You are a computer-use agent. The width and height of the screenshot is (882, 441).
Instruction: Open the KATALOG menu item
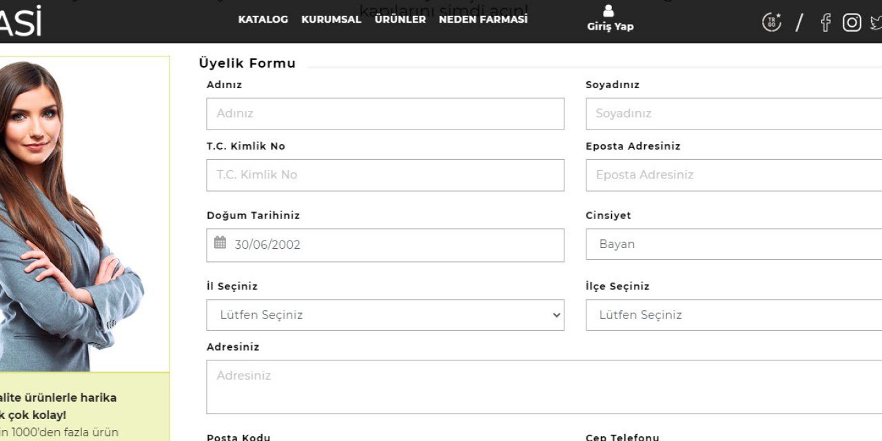click(263, 19)
